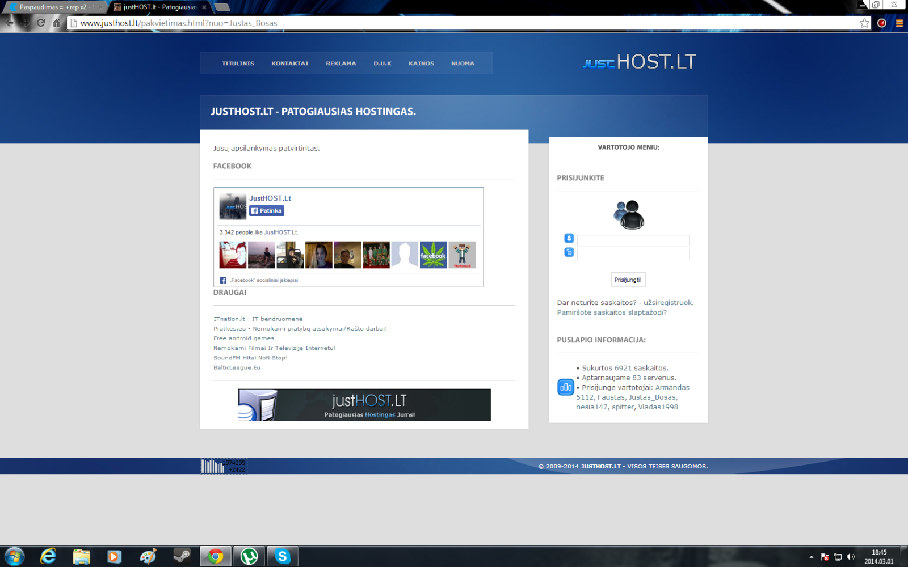This screenshot has width=908, height=567.
Task: Open the KAINOS menu item
Action: pyautogui.click(x=421, y=64)
